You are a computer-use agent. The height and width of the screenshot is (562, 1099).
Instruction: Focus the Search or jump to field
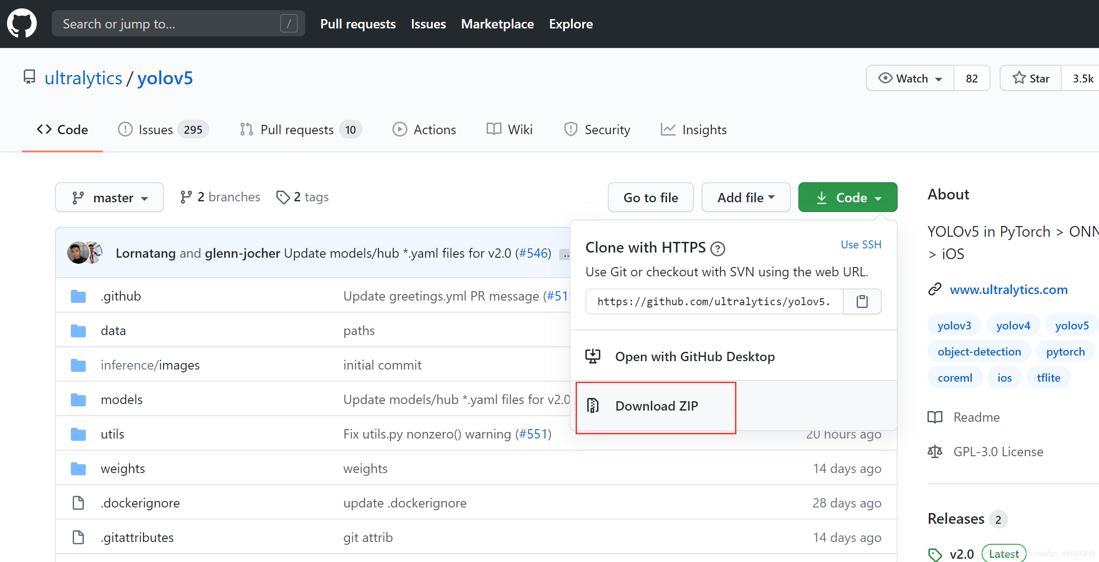coord(179,24)
